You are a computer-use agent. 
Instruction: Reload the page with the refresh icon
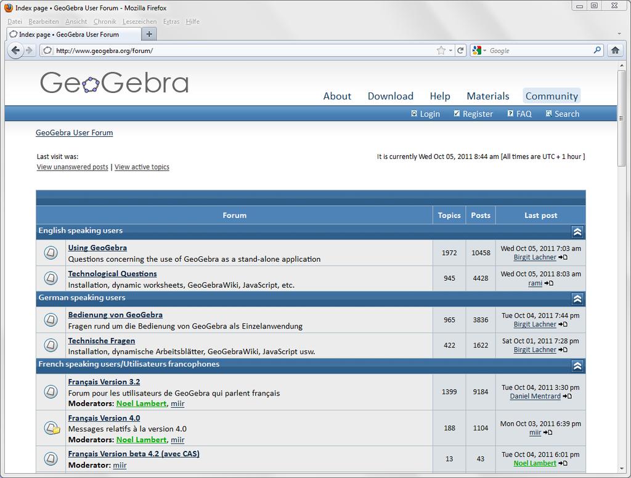[460, 51]
